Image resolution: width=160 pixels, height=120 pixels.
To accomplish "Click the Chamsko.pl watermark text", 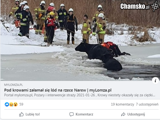I will click(135, 6).
